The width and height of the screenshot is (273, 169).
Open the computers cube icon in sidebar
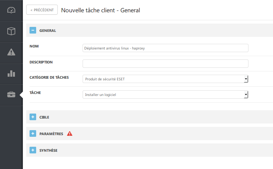[x=11, y=31]
